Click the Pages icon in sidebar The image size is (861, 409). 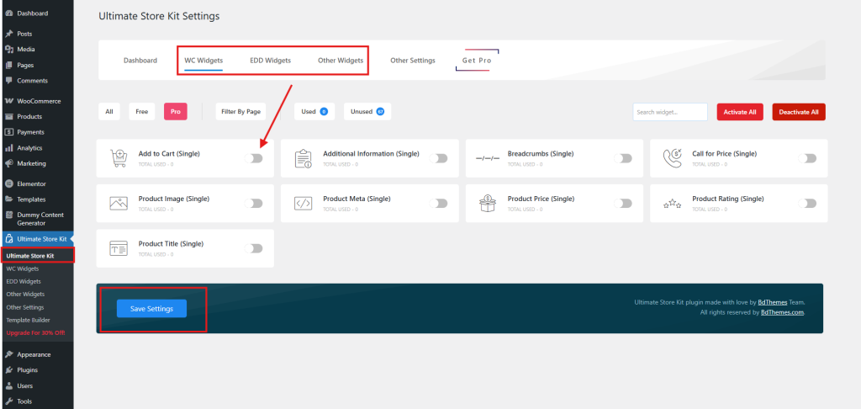point(8,65)
